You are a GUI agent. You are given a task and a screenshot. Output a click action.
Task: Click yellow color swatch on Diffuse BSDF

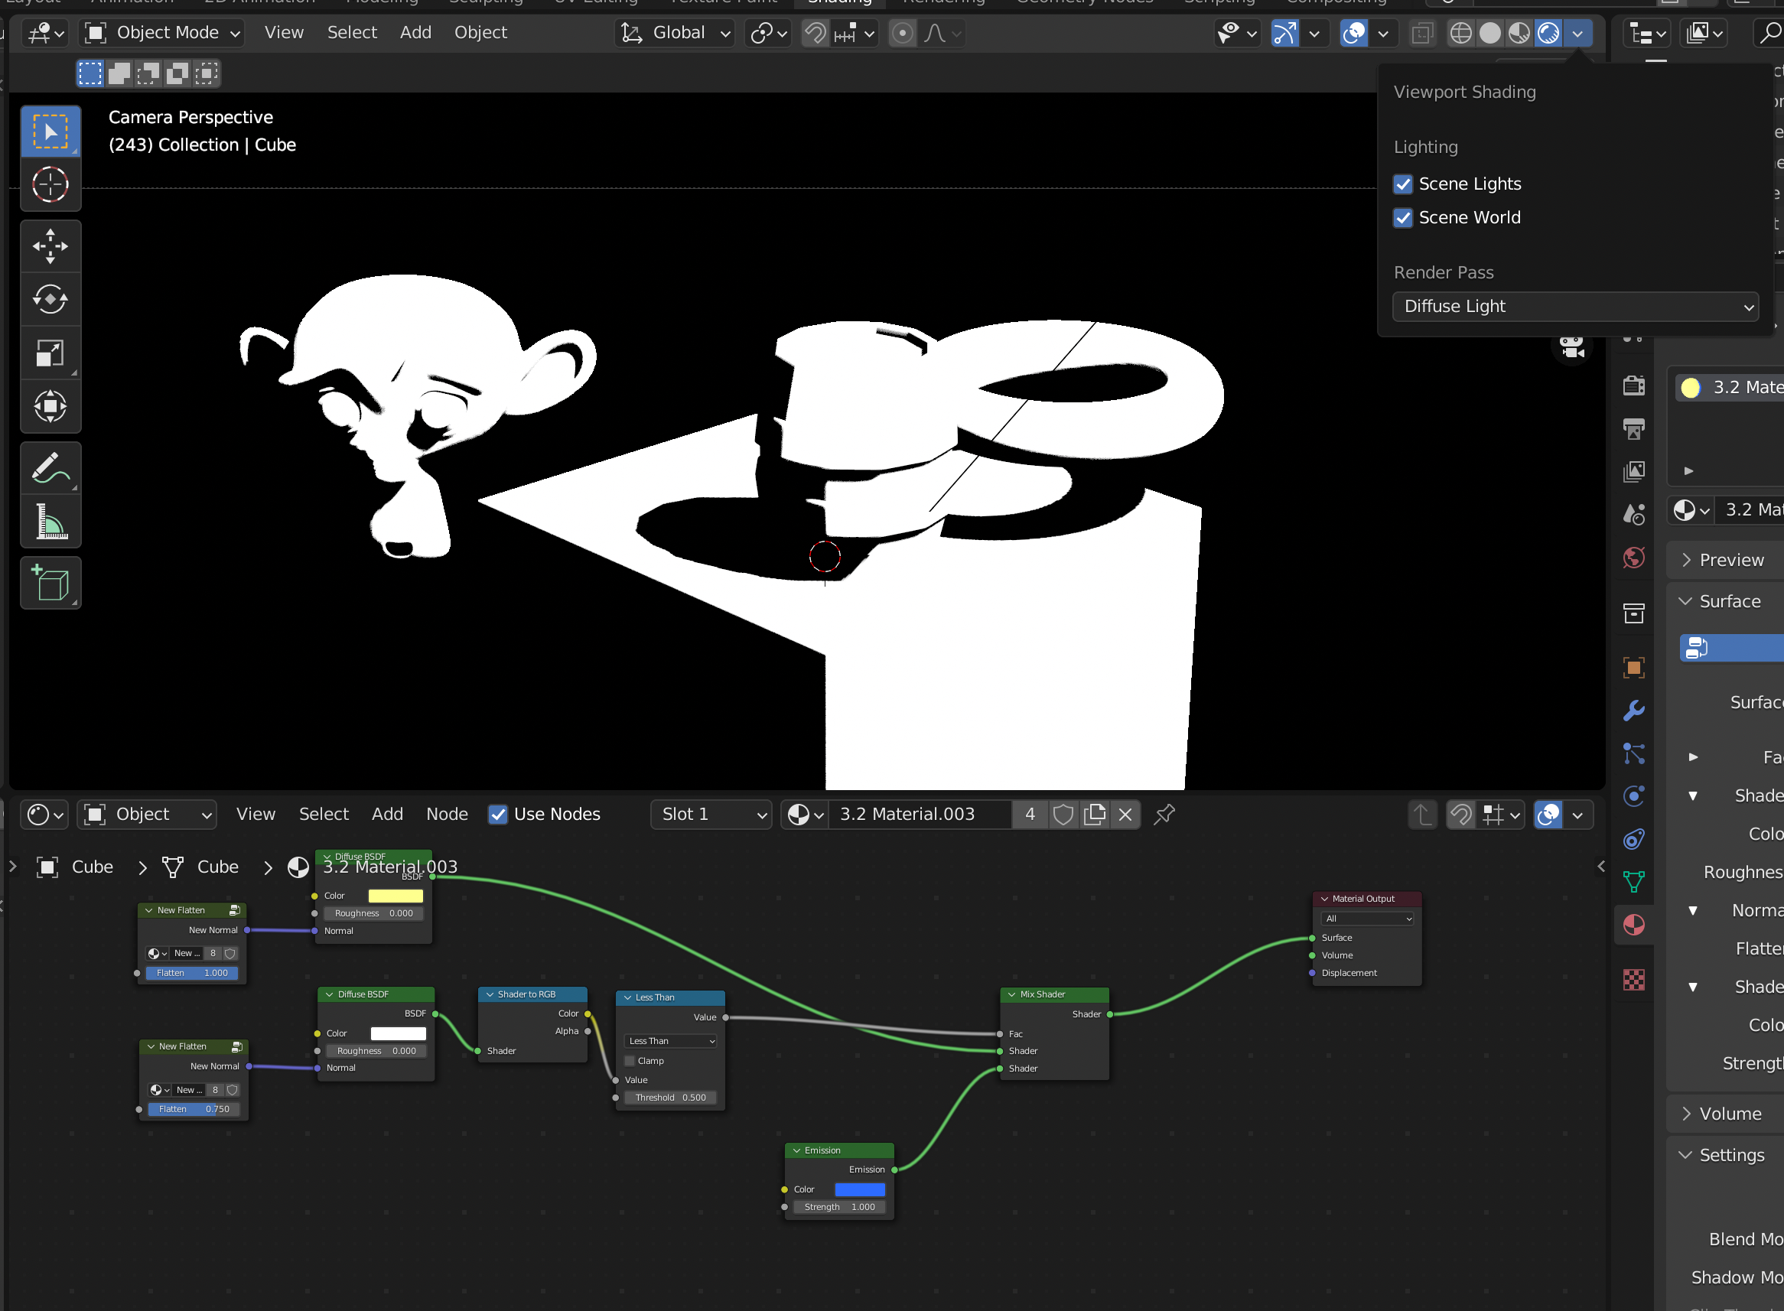click(x=396, y=896)
